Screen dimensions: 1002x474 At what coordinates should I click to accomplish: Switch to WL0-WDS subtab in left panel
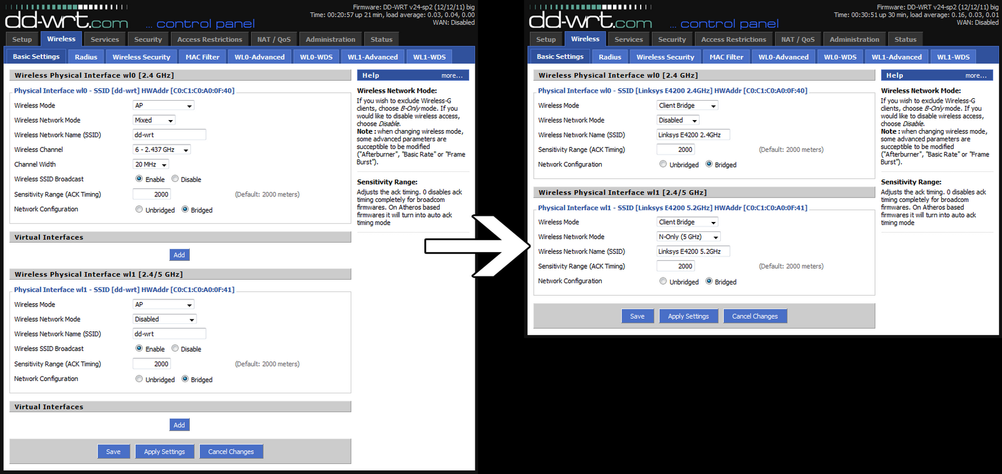tap(316, 57)
